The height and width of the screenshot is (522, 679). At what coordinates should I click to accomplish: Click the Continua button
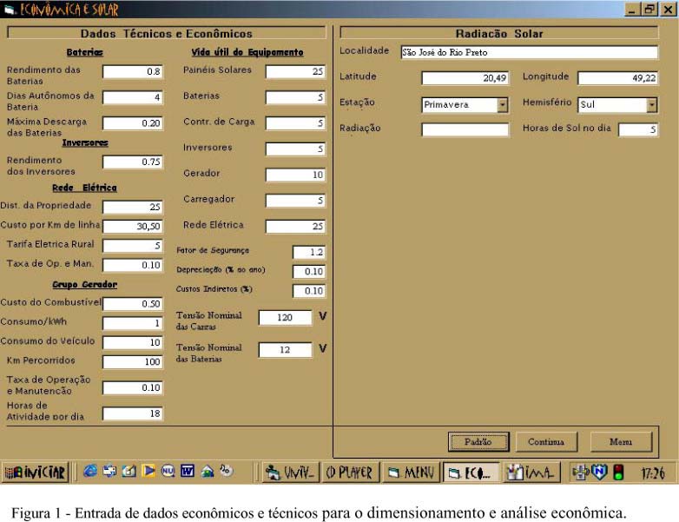pyautogui.click(x=546, y=442)
